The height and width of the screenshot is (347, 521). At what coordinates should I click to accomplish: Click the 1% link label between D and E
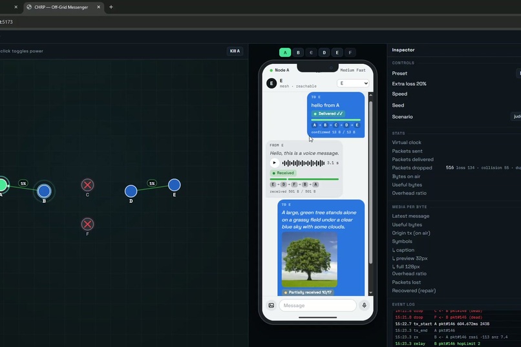(152, 184)
